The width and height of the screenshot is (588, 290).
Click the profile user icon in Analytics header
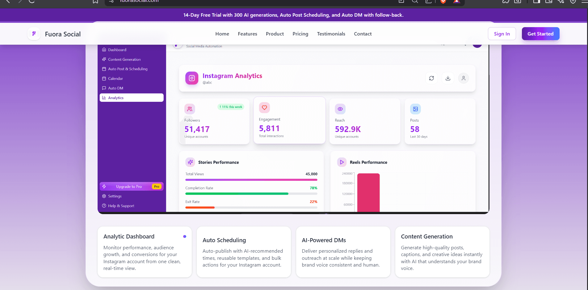click(464, 78)
